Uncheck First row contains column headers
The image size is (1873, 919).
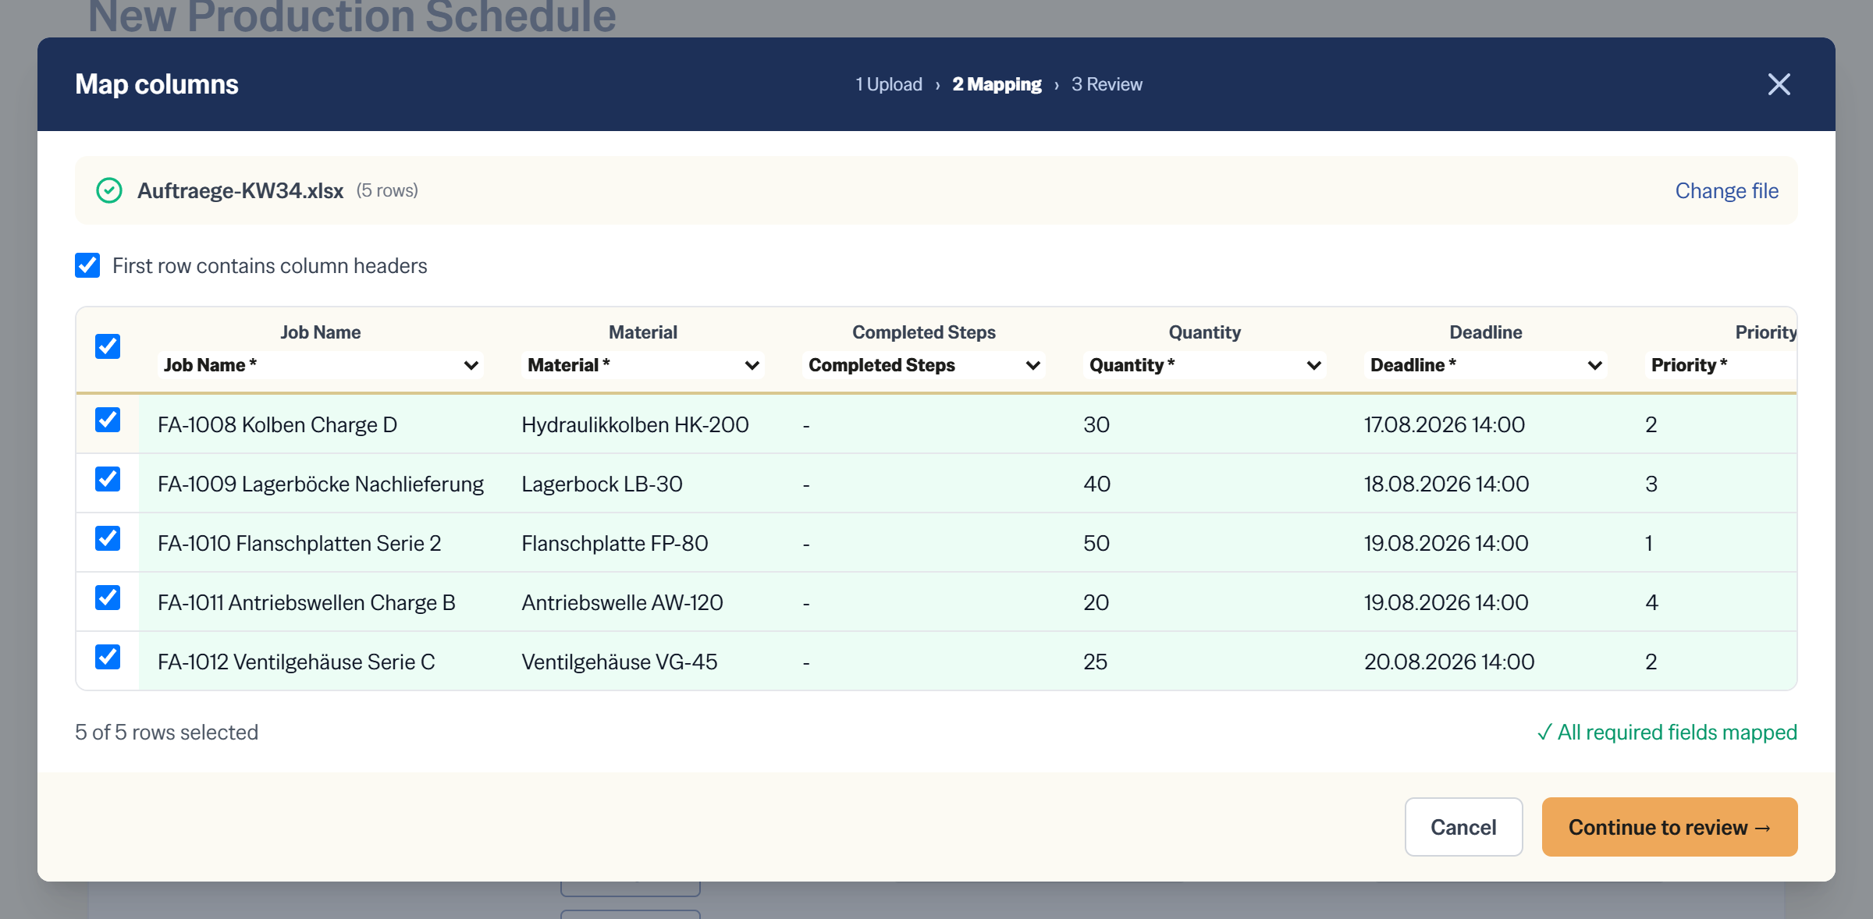click(87, 265)
